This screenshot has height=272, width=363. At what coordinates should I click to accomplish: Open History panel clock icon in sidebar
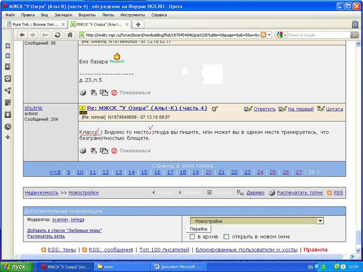coord(8,126)
